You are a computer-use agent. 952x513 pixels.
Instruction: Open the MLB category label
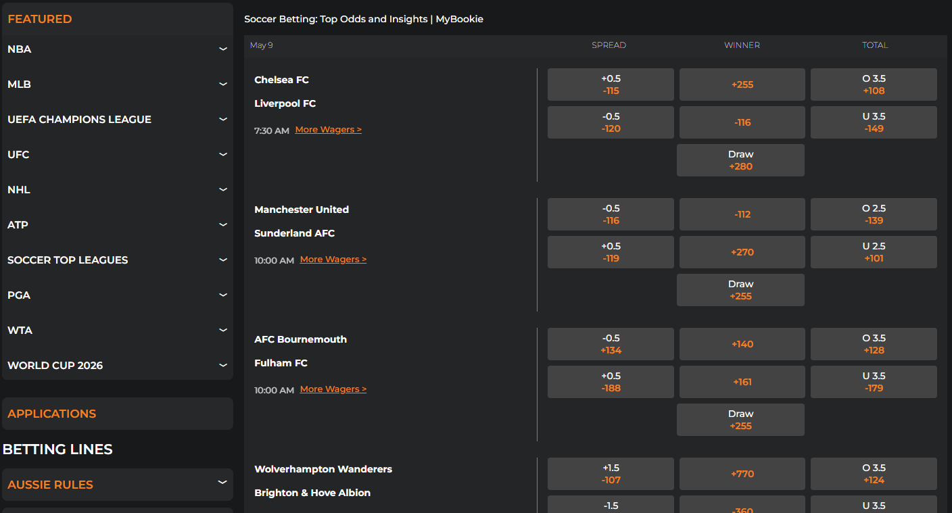(x=19, y=84)
